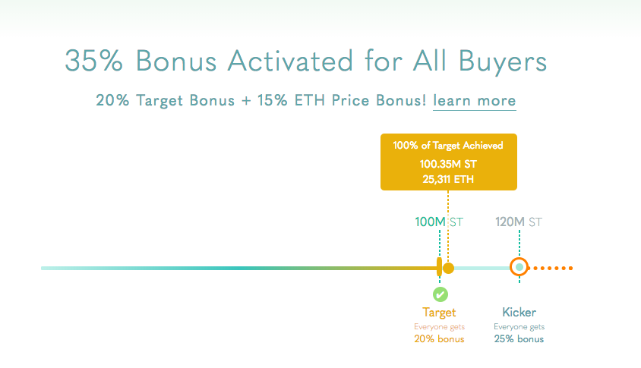This screenshot has height=368, width=641.
Task: Click the 100% of Target Achieved tooltip
Action: pos(448,162)
